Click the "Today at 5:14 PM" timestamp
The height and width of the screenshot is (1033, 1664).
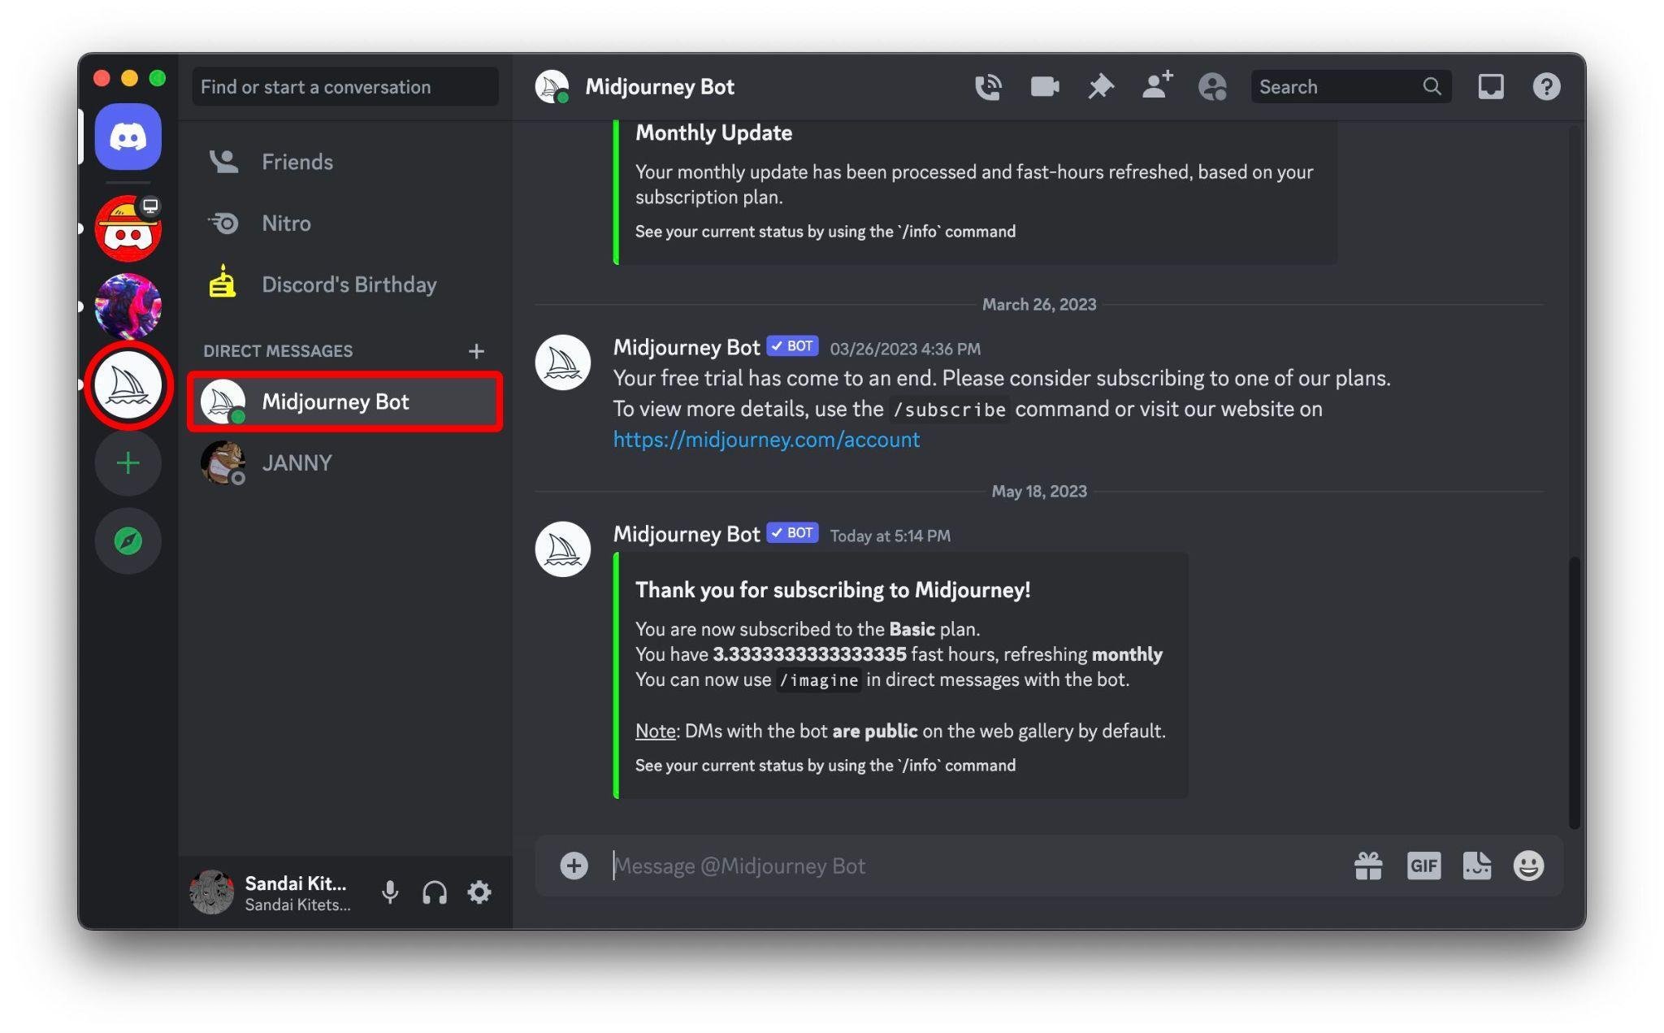pyautogui.click(x=890, y=536)
